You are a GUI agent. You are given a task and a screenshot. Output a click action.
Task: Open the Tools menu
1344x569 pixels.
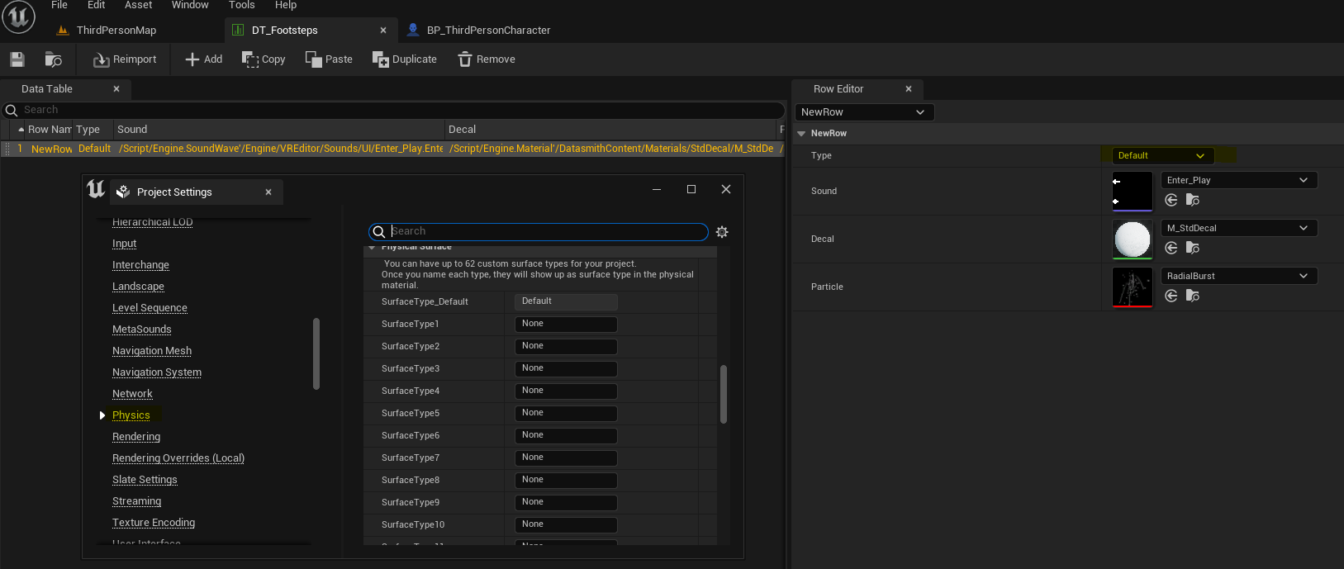(241, 5)
